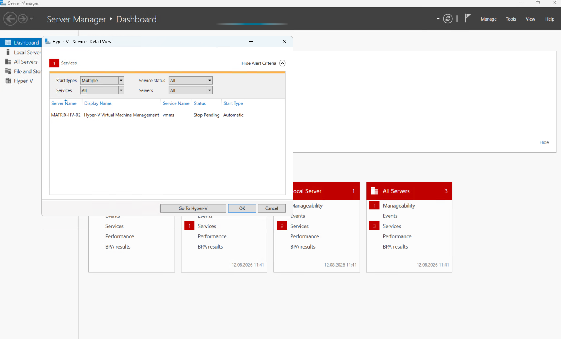Open Performance in the Local Server tile
This screenshot has width=561, height=339.
(x=305, y=236)
